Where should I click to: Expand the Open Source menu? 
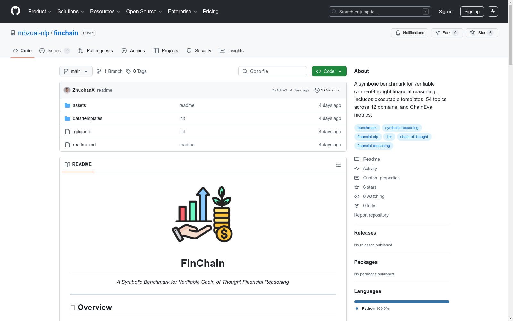tap(144, 11)
